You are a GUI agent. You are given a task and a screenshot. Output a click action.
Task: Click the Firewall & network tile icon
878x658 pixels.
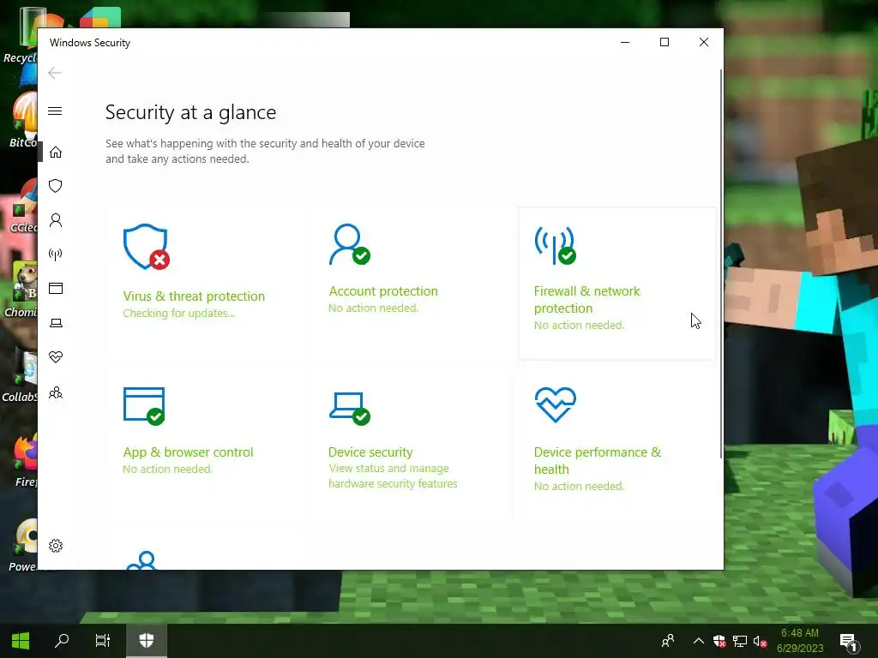point(555,245)
